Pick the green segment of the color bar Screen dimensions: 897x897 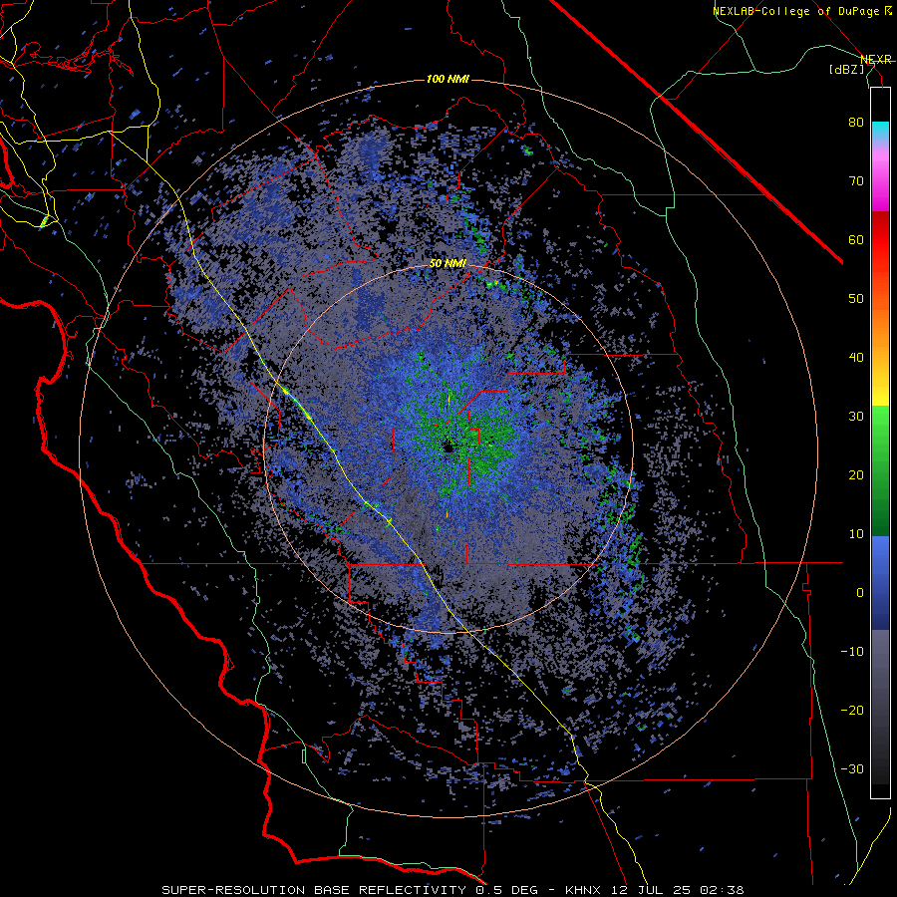point(880,470)
